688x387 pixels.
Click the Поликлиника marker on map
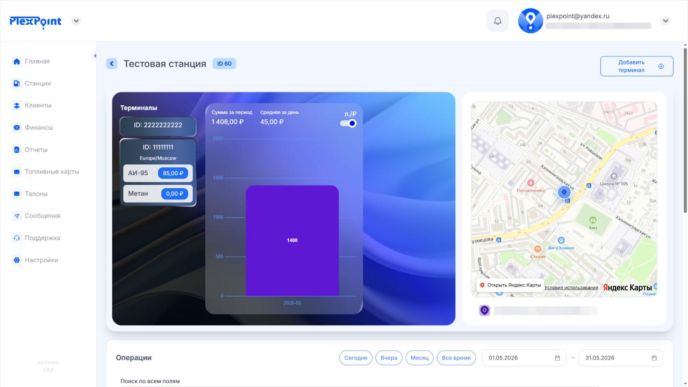[x=531, y=183]
